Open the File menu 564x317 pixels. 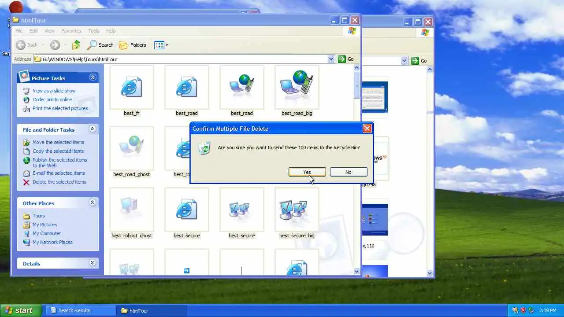19,31
